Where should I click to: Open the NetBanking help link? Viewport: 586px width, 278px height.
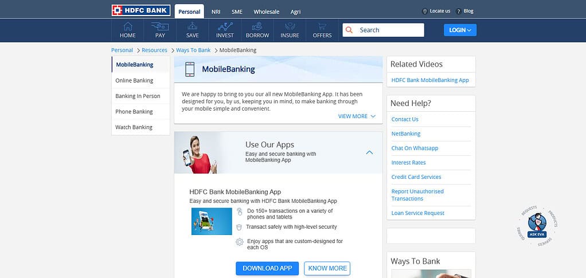point(406,134)
